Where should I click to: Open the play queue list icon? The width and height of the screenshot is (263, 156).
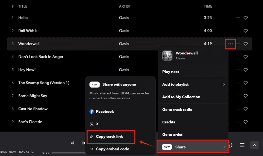242,145
